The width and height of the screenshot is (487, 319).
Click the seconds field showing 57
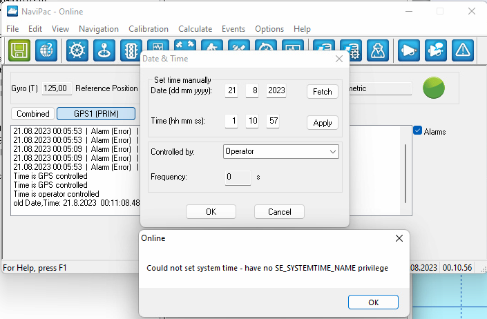tap(273, 121)
